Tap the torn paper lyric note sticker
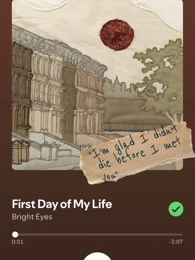 [x=137, y=153]
